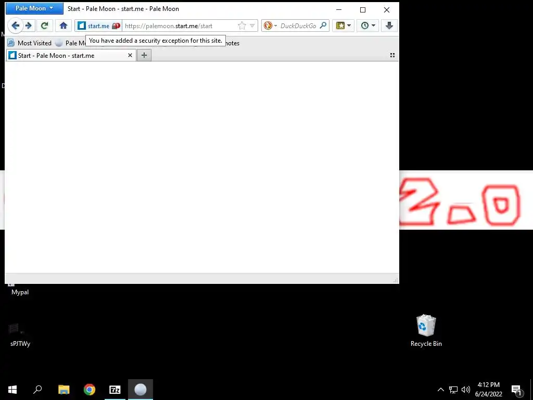Open taskbar search
The width and height of the screenshot is (533, 400).
(37, 390)
